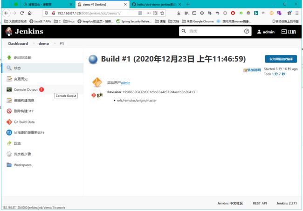
Task: Close the demo #1 [Jenkins] tab
Action: tap(125, 4)
